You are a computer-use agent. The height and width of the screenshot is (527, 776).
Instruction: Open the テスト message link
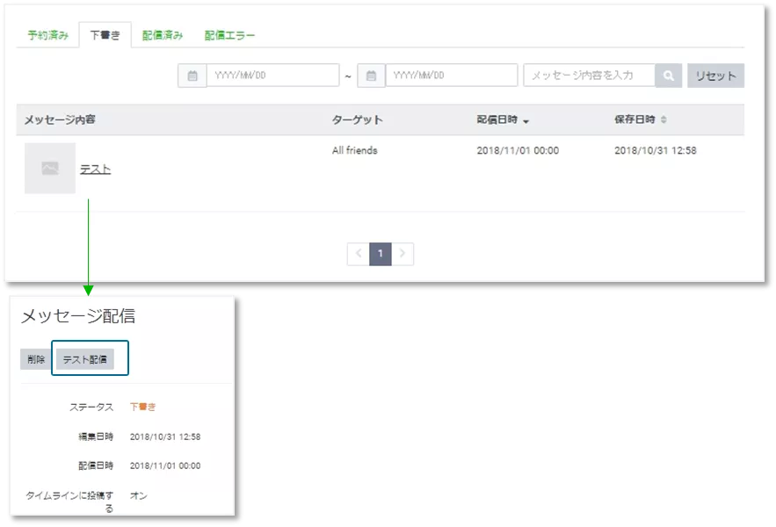click(95, 170)
